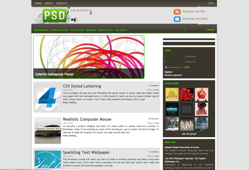Focus the Username input field
This screenshot has height=170, width=249.
175,56
